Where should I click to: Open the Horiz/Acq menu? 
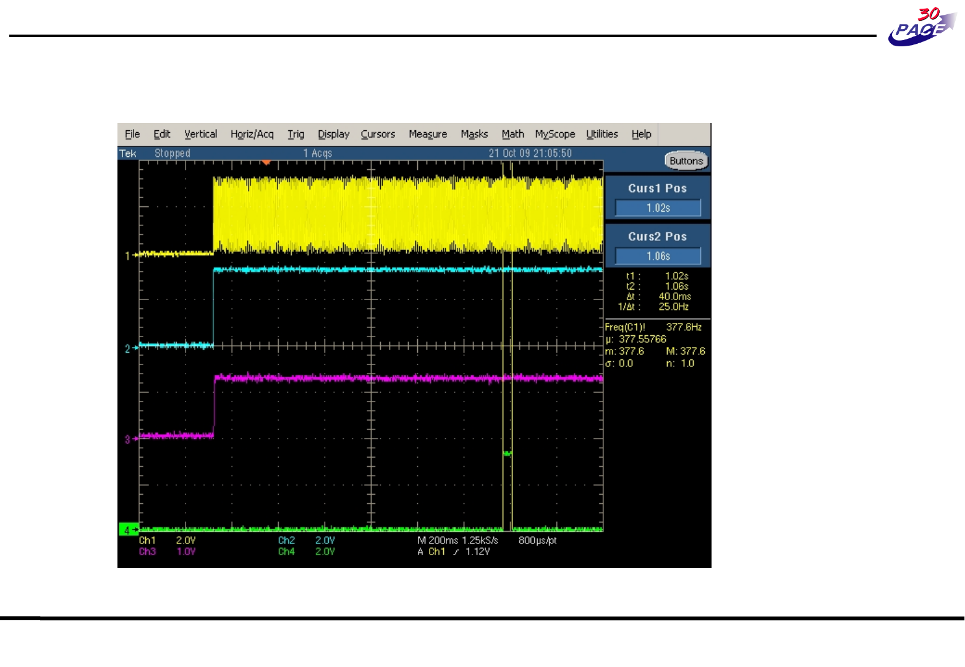252,134
